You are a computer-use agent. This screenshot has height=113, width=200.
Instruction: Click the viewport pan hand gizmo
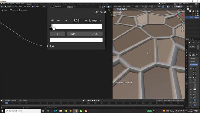click(182, 25)
